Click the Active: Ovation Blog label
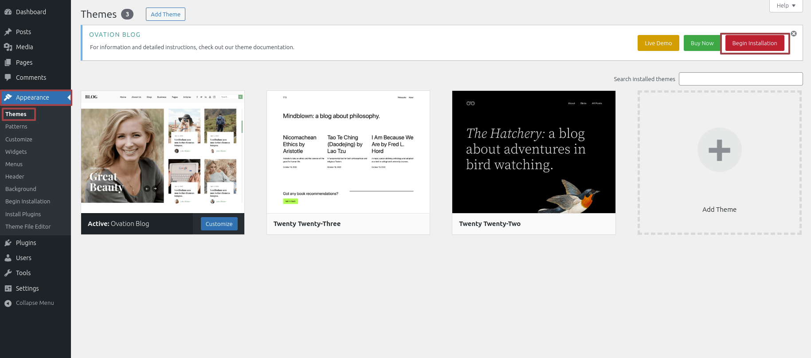The height and width of the screenshot is (358, 811). (x=118, y=224)
